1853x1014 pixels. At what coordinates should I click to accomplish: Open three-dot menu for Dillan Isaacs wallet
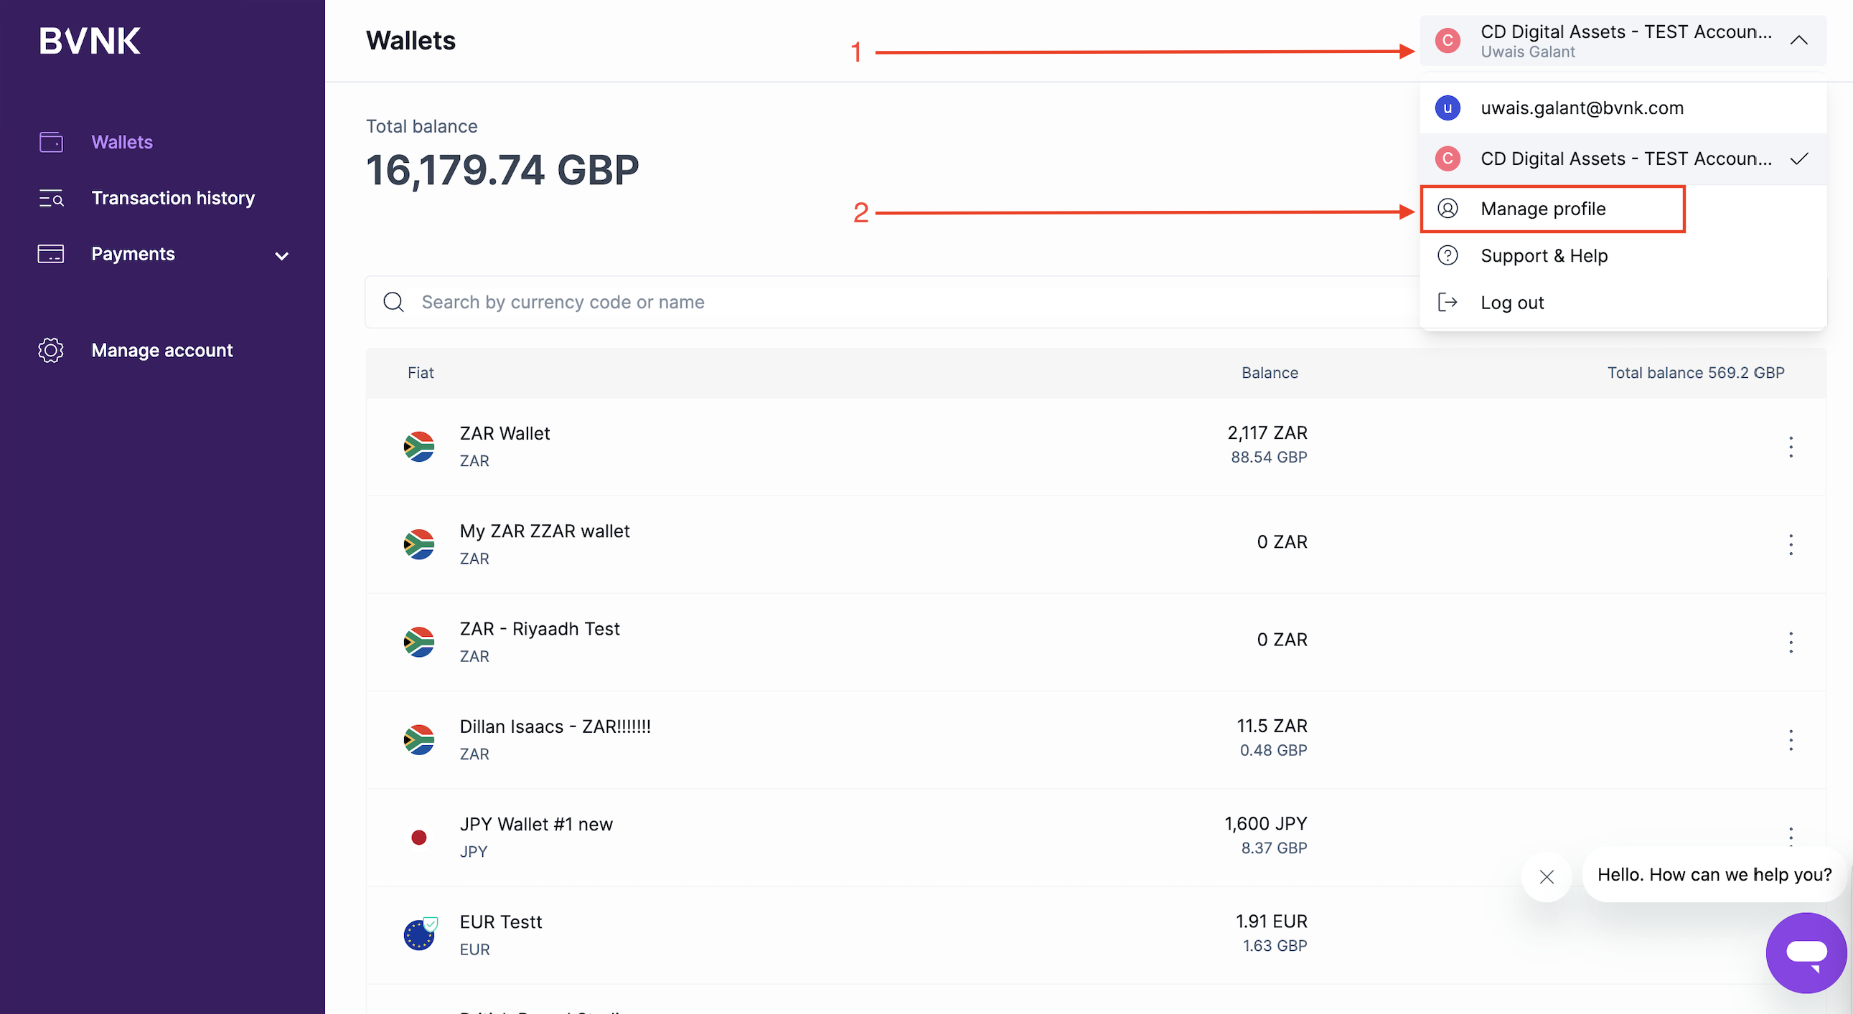click(x=1791, y=740)
